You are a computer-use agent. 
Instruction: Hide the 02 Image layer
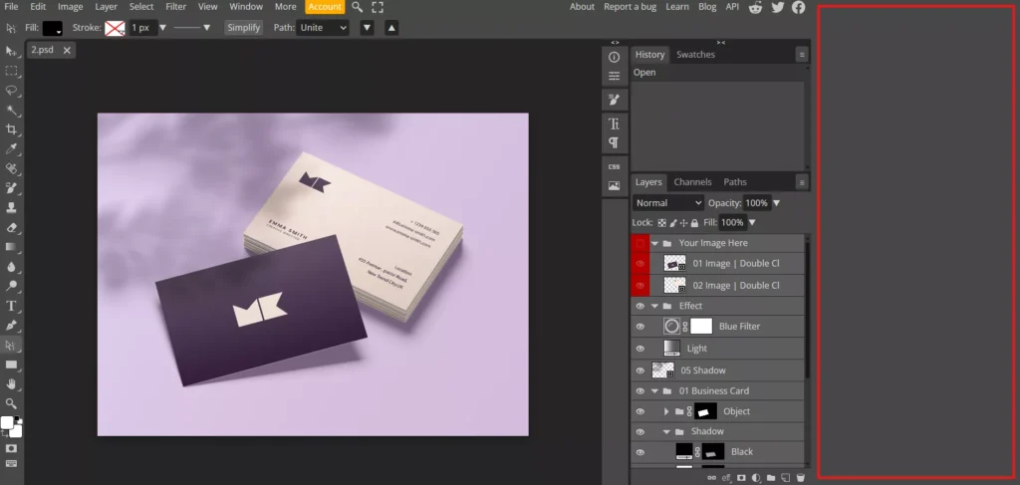point(640,286)
